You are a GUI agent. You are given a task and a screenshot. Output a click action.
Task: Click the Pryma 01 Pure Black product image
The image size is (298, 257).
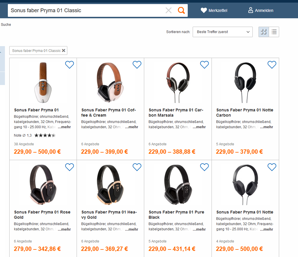(x=178, y=185)
